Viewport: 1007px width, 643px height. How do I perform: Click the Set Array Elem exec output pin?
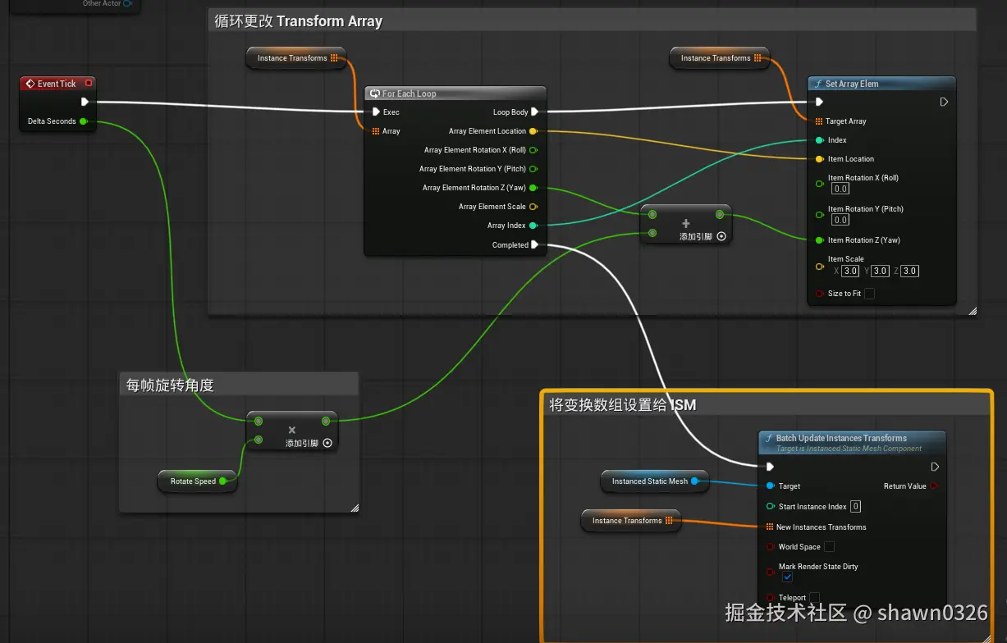[944, 103]
